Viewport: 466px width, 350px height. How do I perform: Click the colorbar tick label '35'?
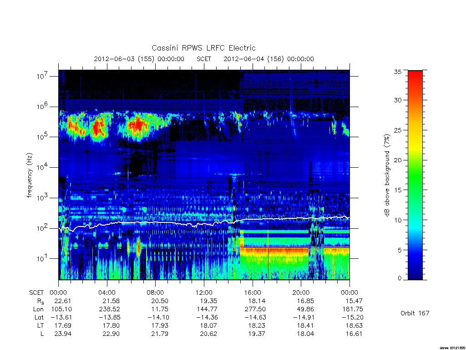[397, 72]
